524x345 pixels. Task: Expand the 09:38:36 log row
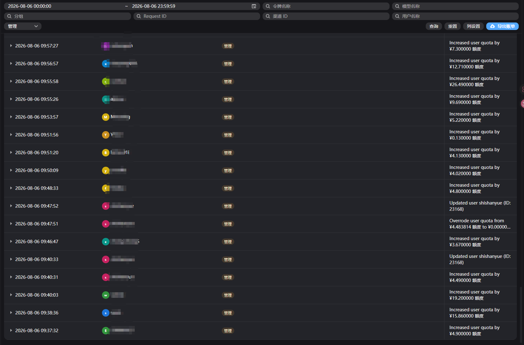[x=11, y=313]
